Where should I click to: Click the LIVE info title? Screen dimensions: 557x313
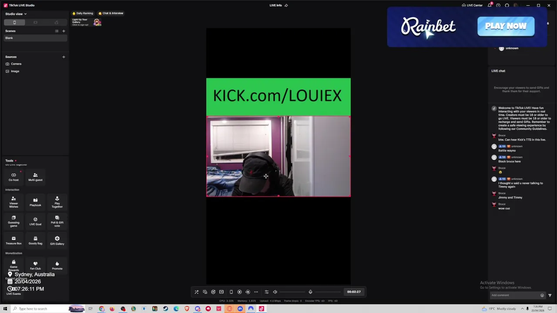point(275,5)
